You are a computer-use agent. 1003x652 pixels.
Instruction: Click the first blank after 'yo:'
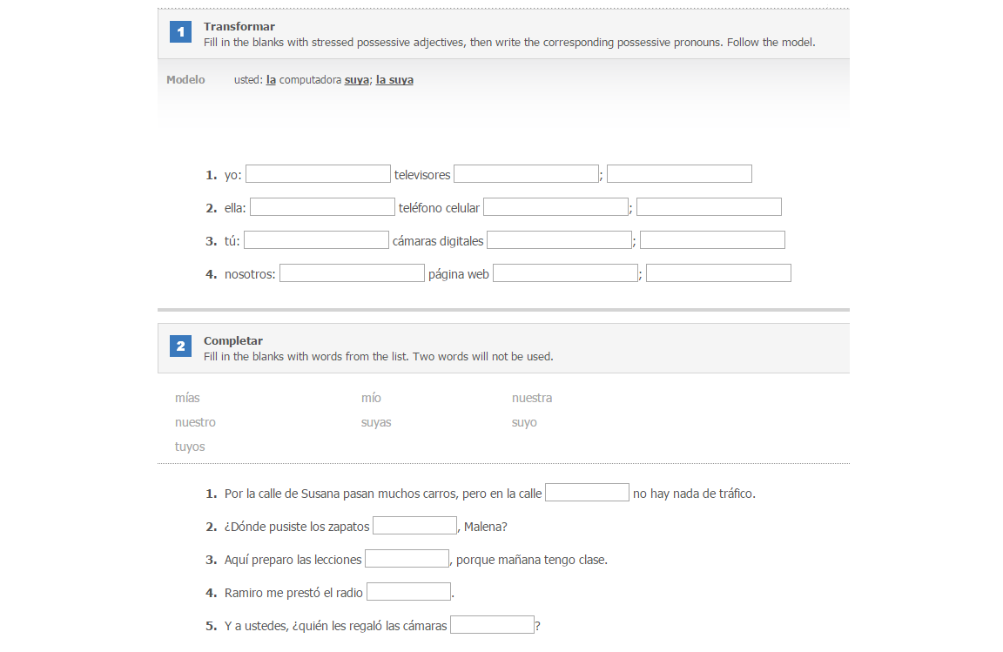click(318, 174)
